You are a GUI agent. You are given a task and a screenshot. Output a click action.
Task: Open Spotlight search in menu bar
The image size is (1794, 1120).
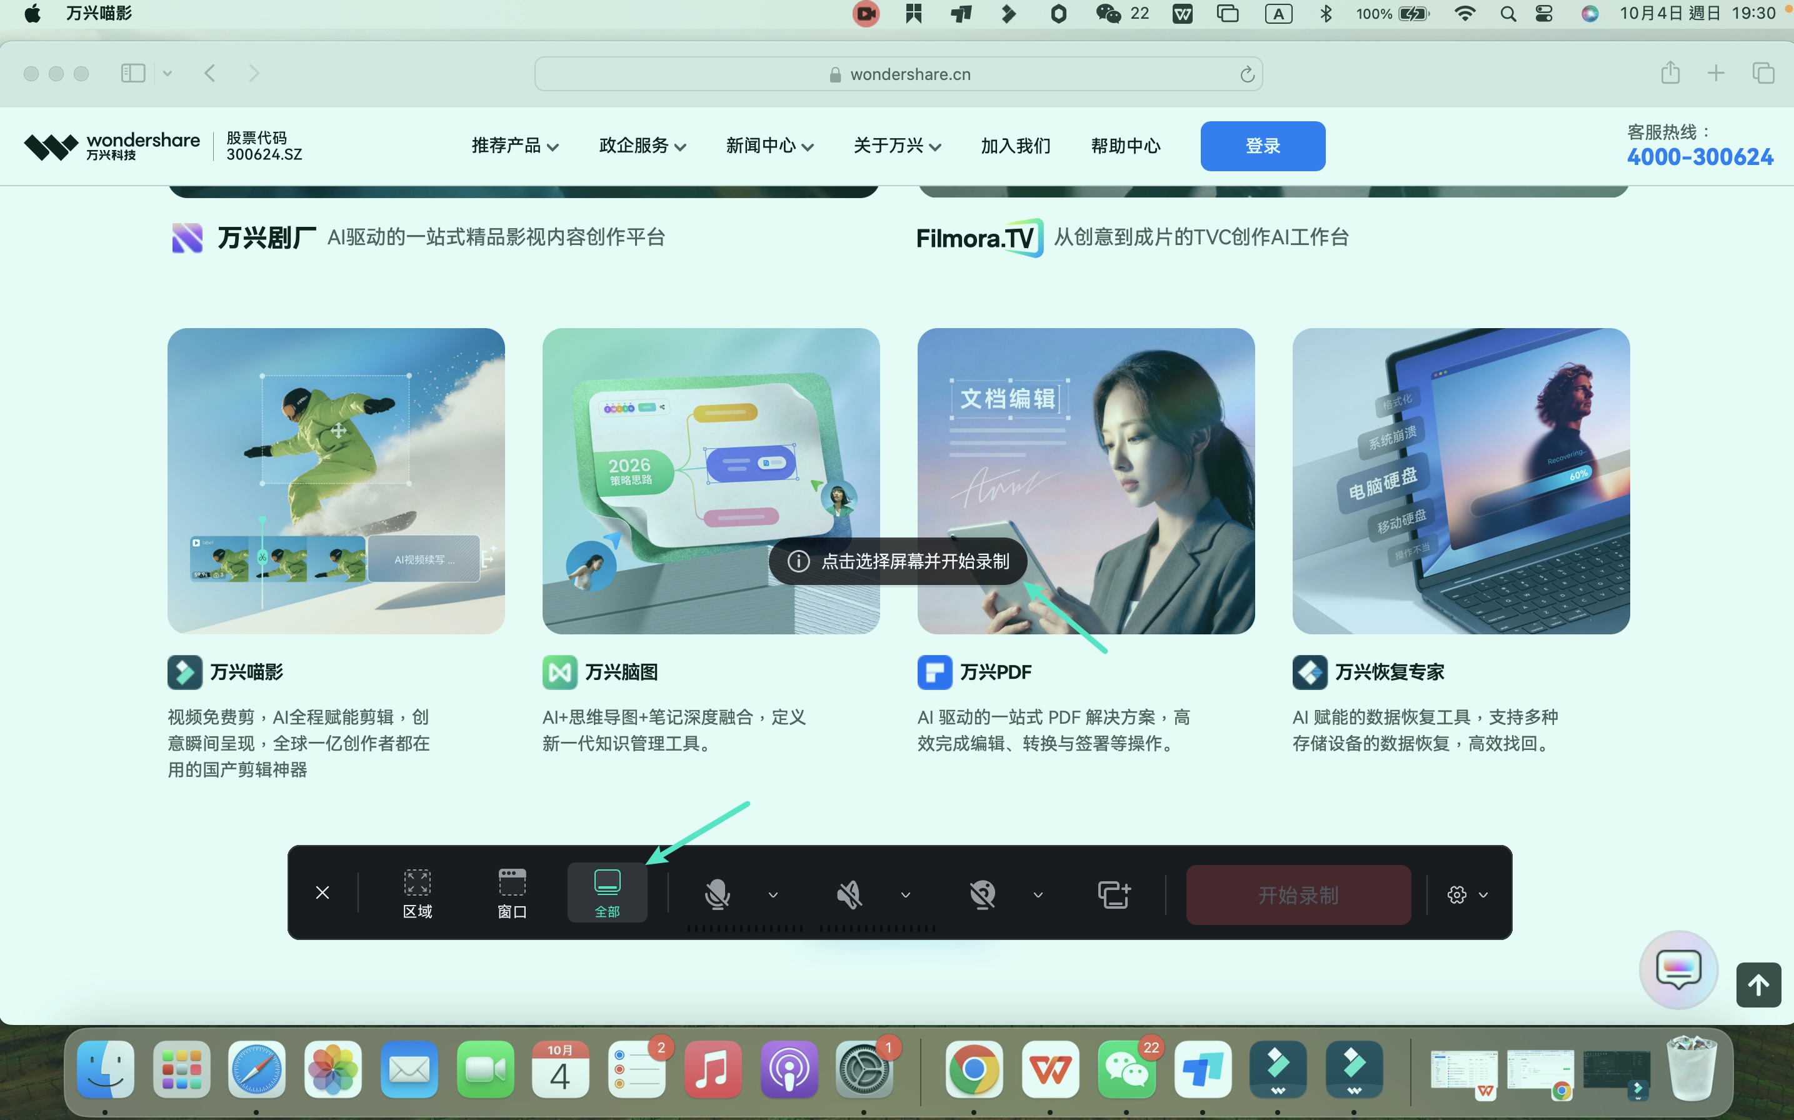[x=1507, y=13]
